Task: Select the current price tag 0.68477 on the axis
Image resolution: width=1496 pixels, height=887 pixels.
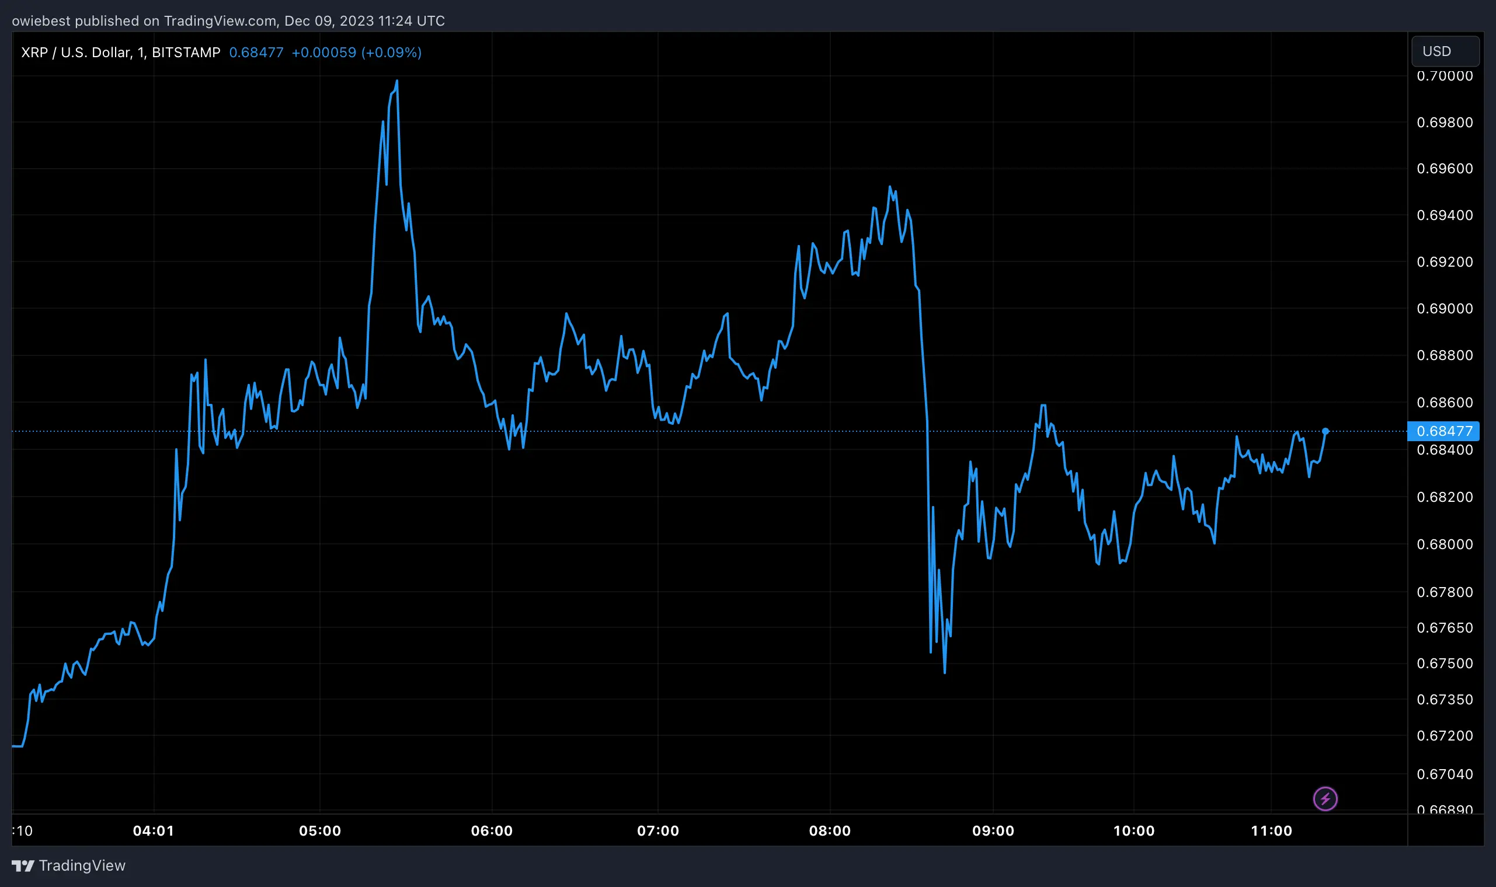Action: click(1445, 431)
